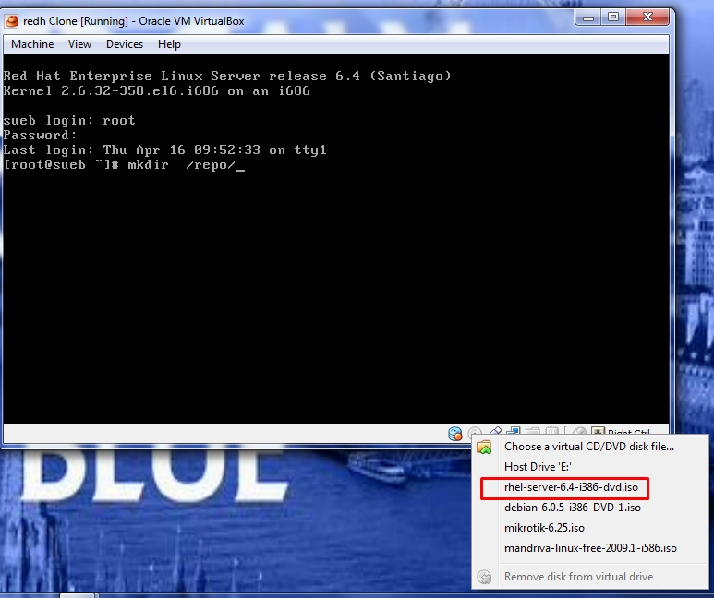This screenshot has height=598, width=714.
Task: Click the Kernel 2.6.32-358.el6.i686 line
Action: coord(157,91)
